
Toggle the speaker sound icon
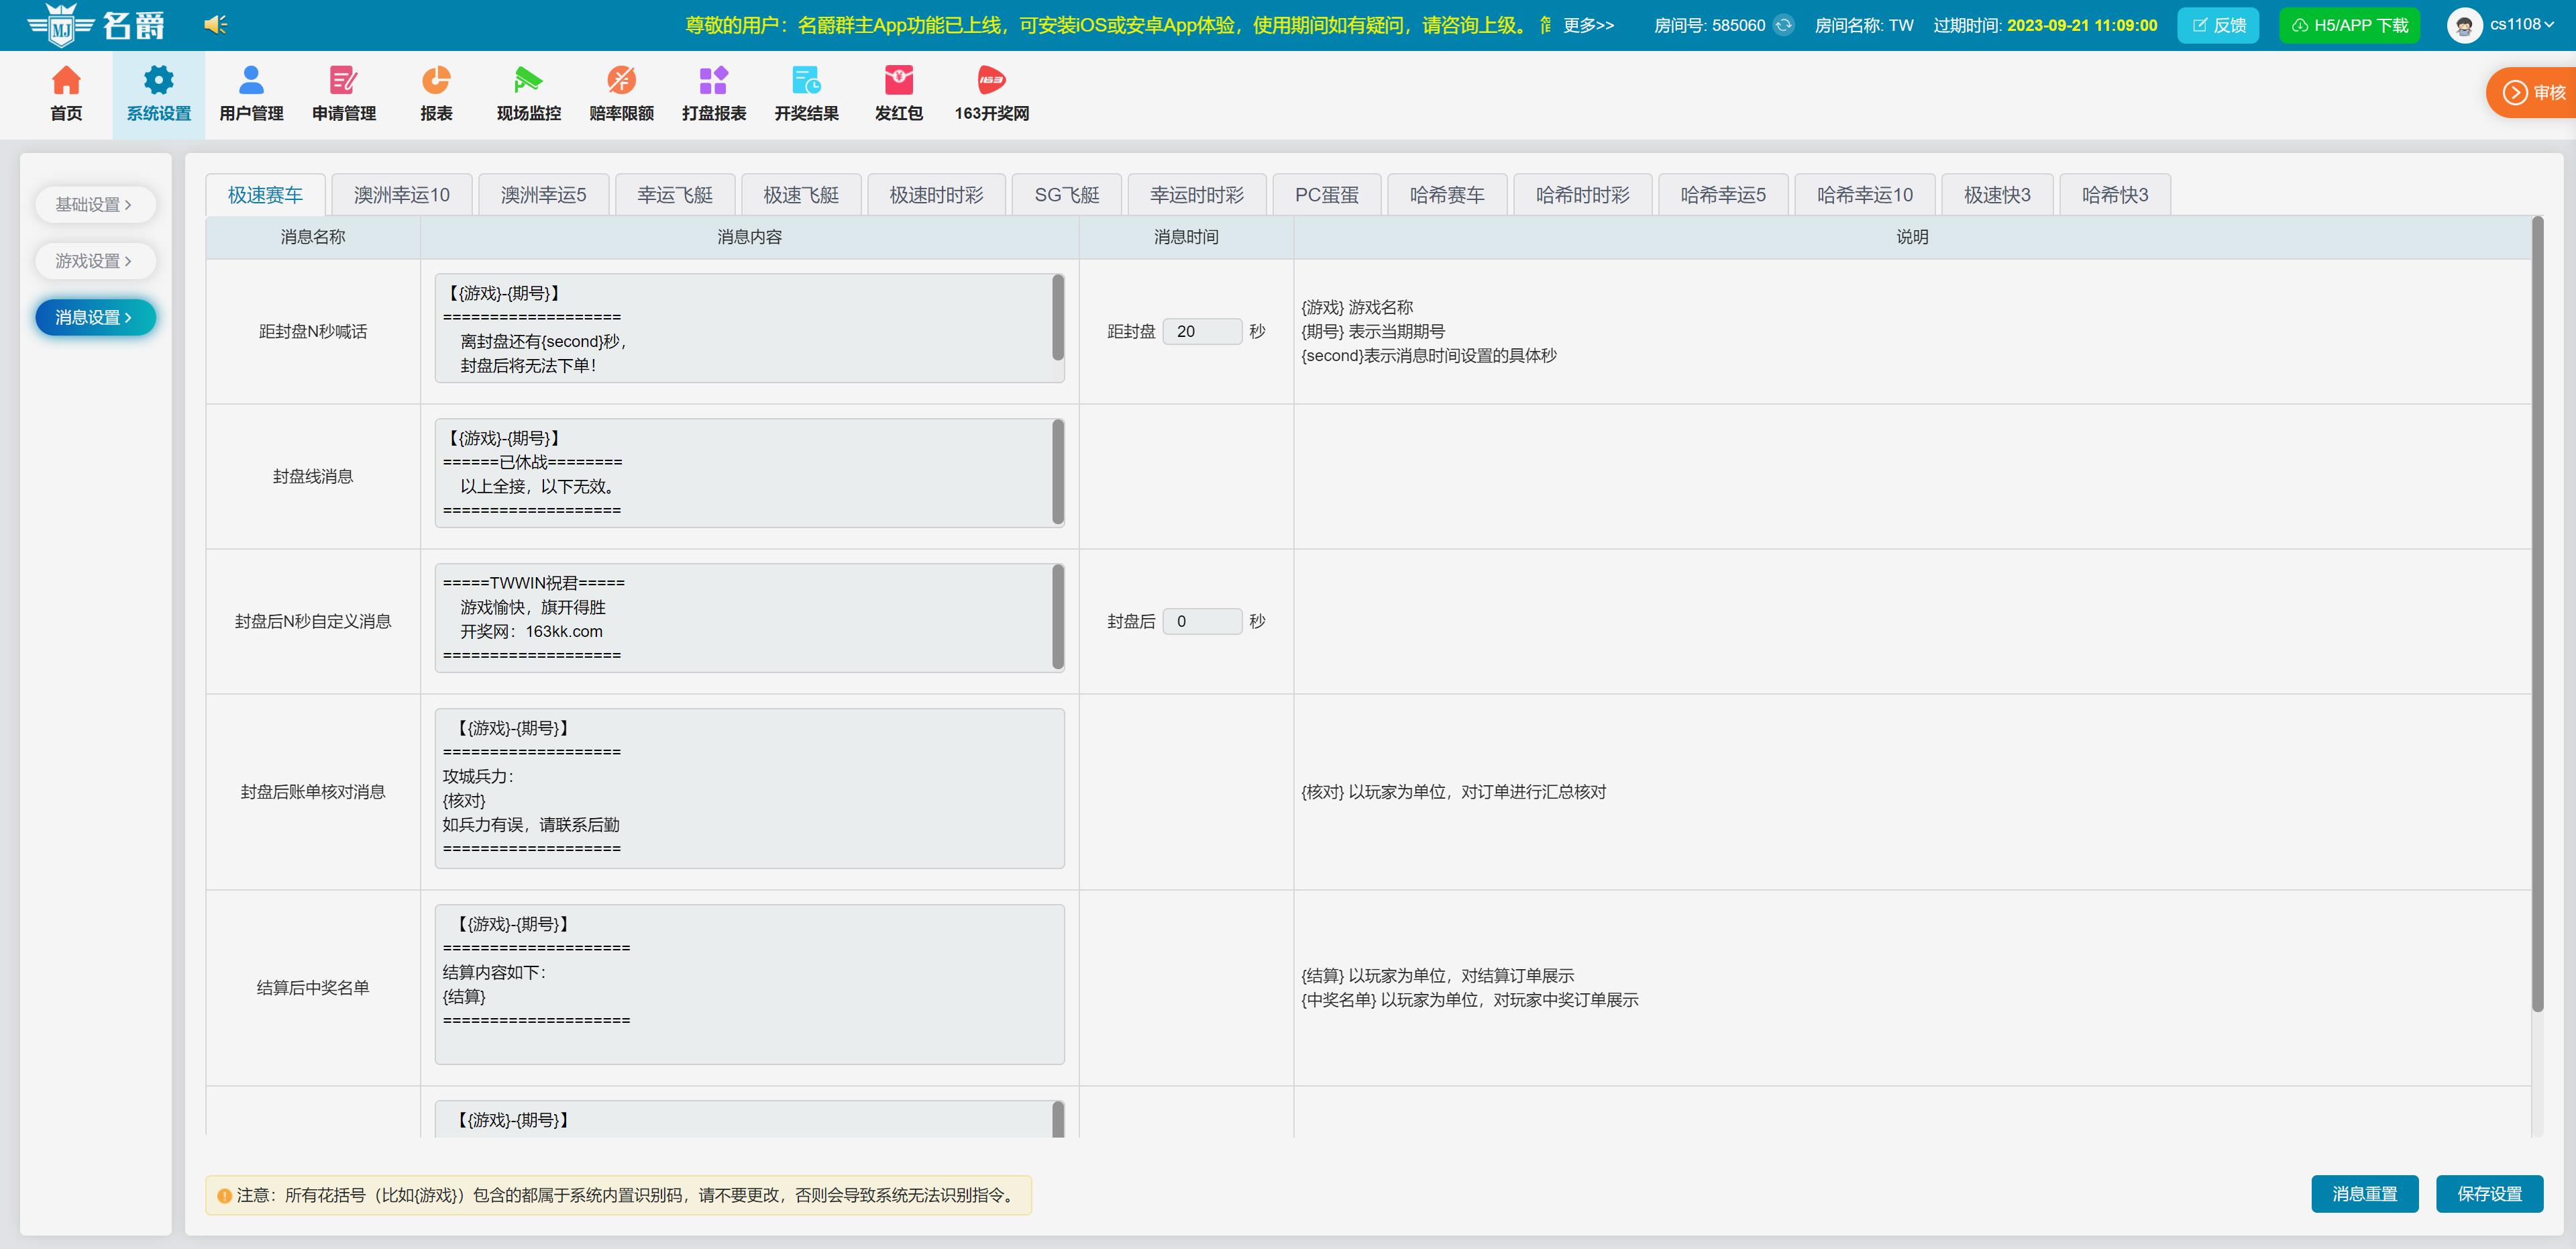click(215, 24)
